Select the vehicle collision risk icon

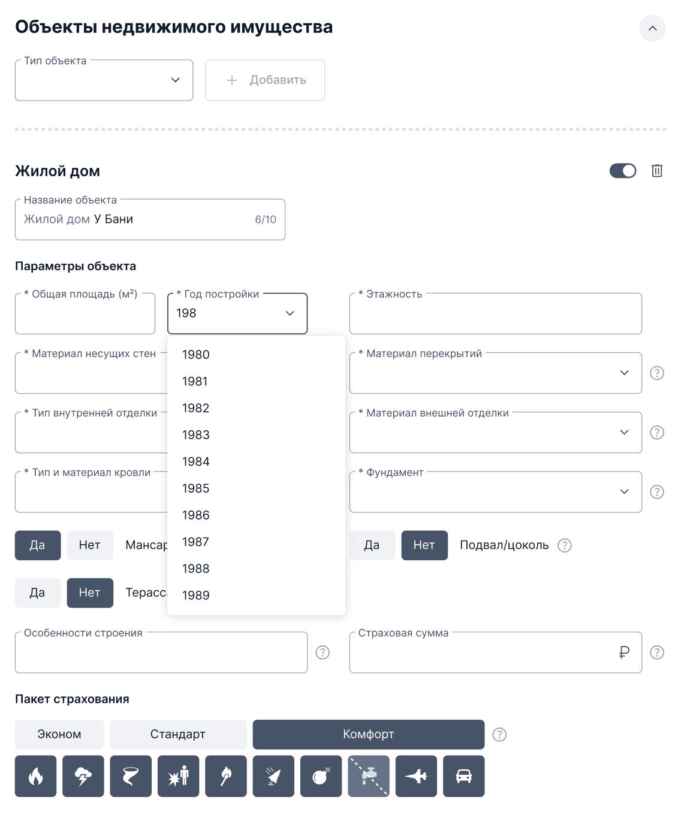coord(463,776)
